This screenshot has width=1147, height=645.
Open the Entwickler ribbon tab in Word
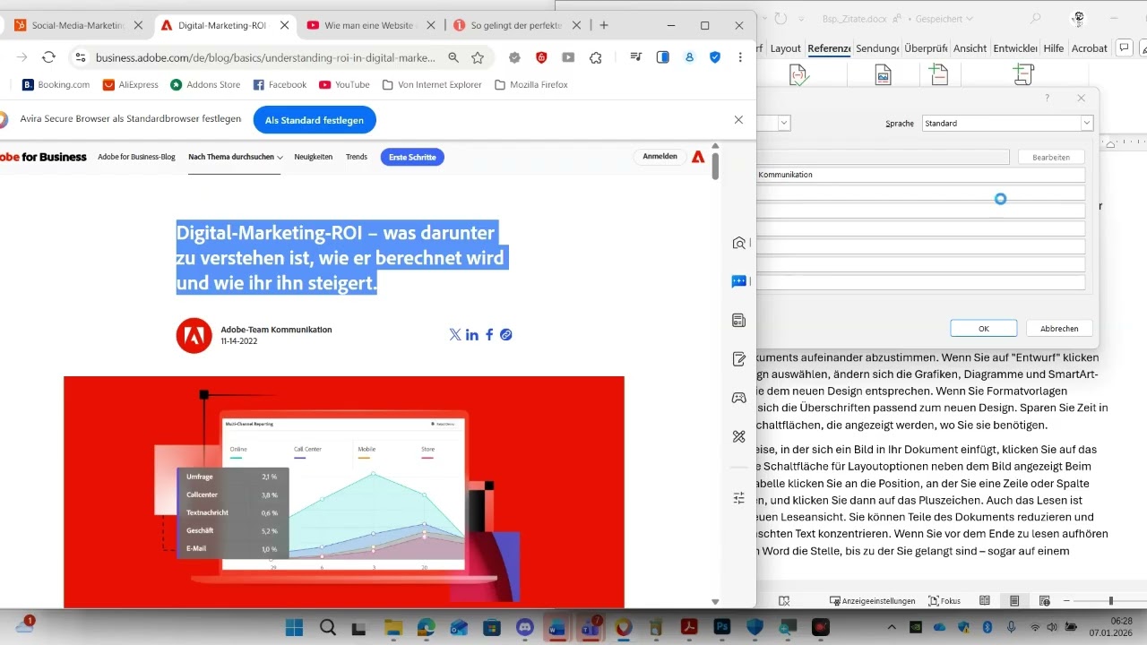(1015, 48)
